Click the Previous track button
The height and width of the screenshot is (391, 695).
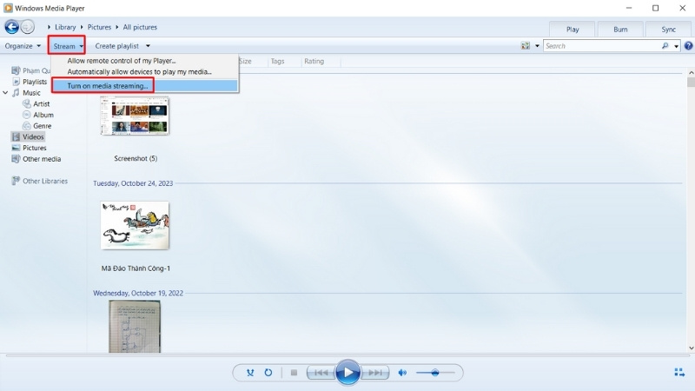coord(321,373)
